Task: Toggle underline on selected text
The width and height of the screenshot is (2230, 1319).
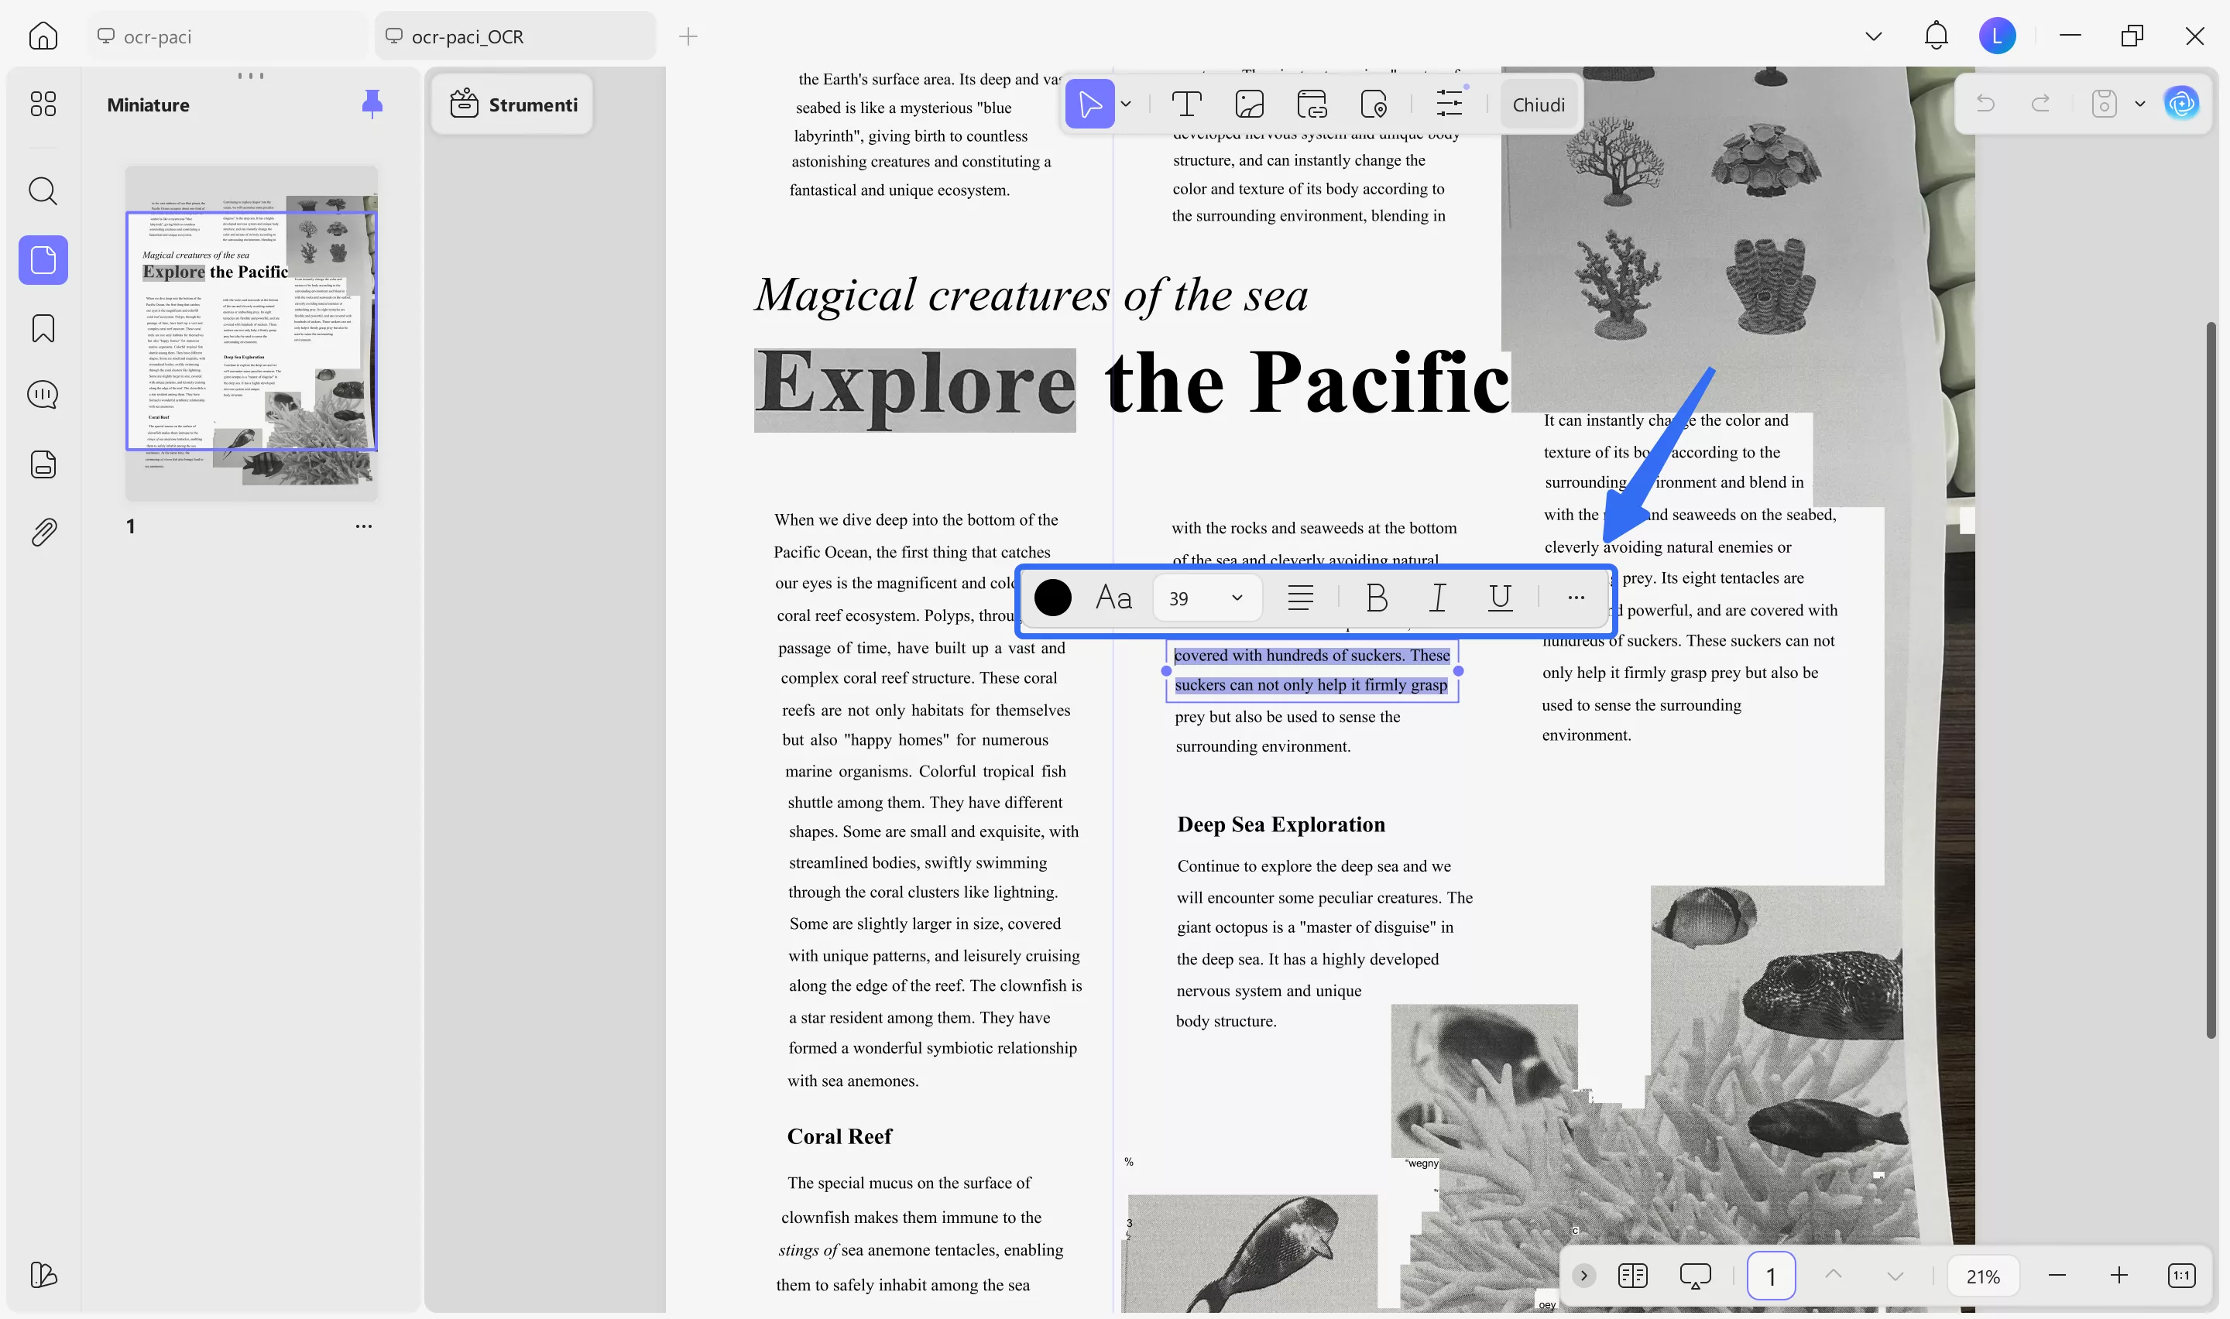Action: click(x=1499, y=598)
